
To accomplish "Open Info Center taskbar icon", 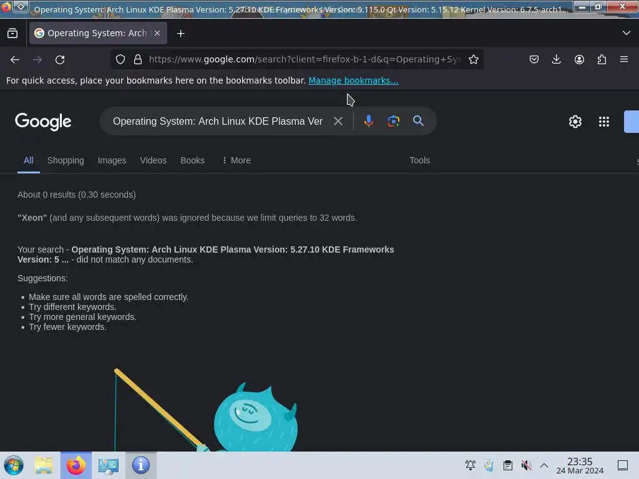I will click(x=140, y=465).
